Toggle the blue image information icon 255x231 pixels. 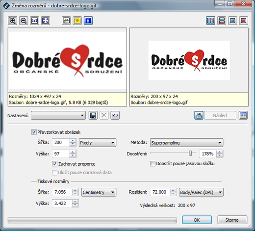point(88,21)
